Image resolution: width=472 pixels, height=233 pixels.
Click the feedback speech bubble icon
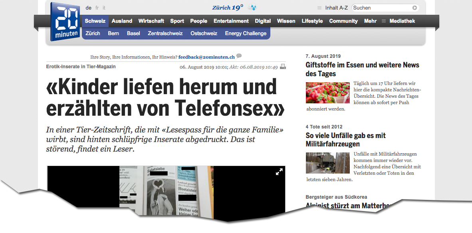pos(239,56)
